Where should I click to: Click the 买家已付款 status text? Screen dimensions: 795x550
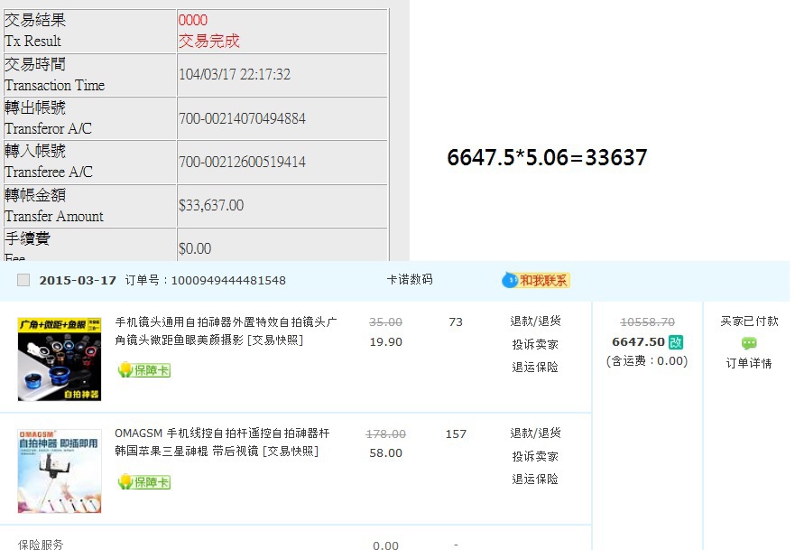749,322
